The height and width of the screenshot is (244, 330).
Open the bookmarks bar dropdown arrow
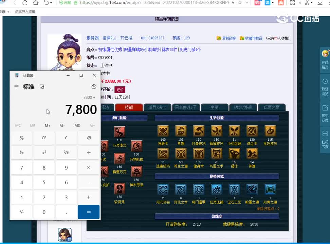tap(8, 12)
